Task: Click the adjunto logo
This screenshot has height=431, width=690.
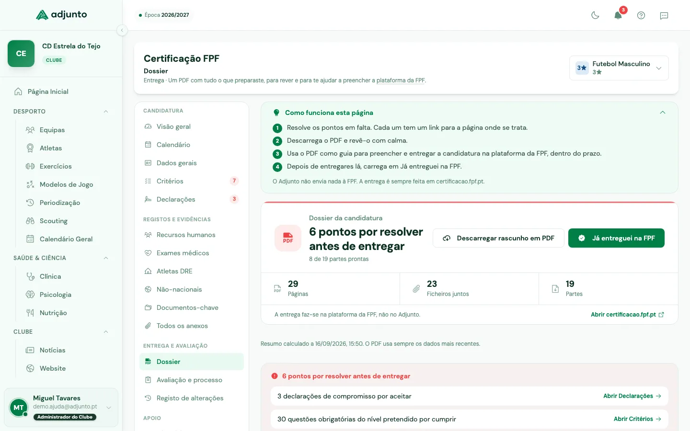Action: pyautogui.click(x=61, y=15)
